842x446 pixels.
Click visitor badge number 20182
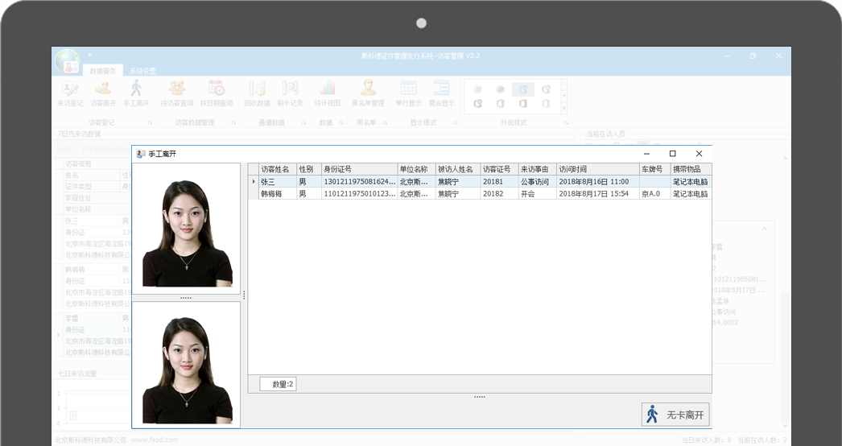click(499, 193)
